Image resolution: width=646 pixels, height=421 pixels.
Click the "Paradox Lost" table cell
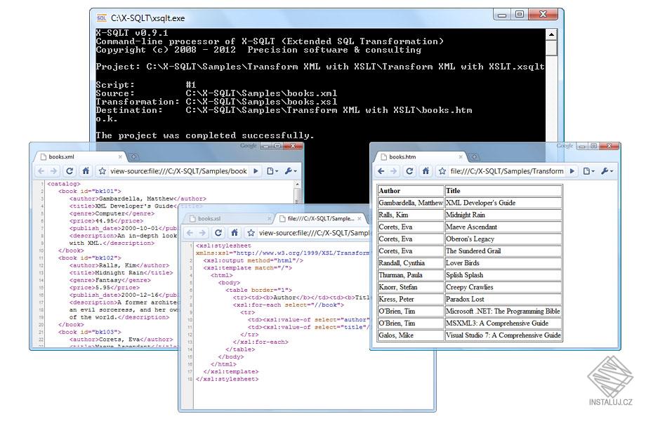[x=503, y=299]
